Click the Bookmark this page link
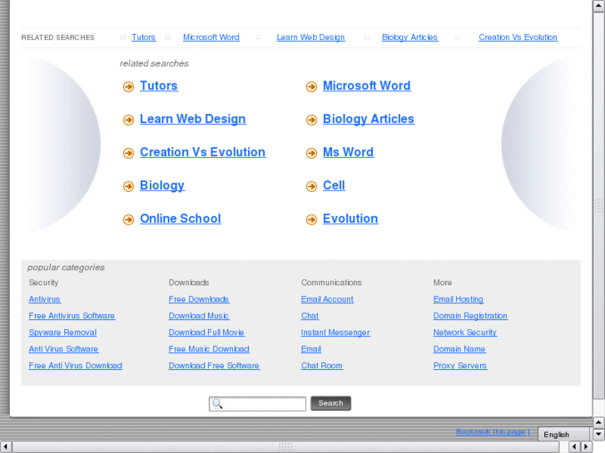 pos(493,431)
